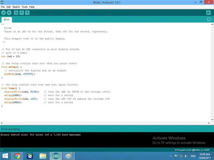The height and width of the screenshot is (160, 214).
Task: Open the Help menu
Action: pos(32,7)
